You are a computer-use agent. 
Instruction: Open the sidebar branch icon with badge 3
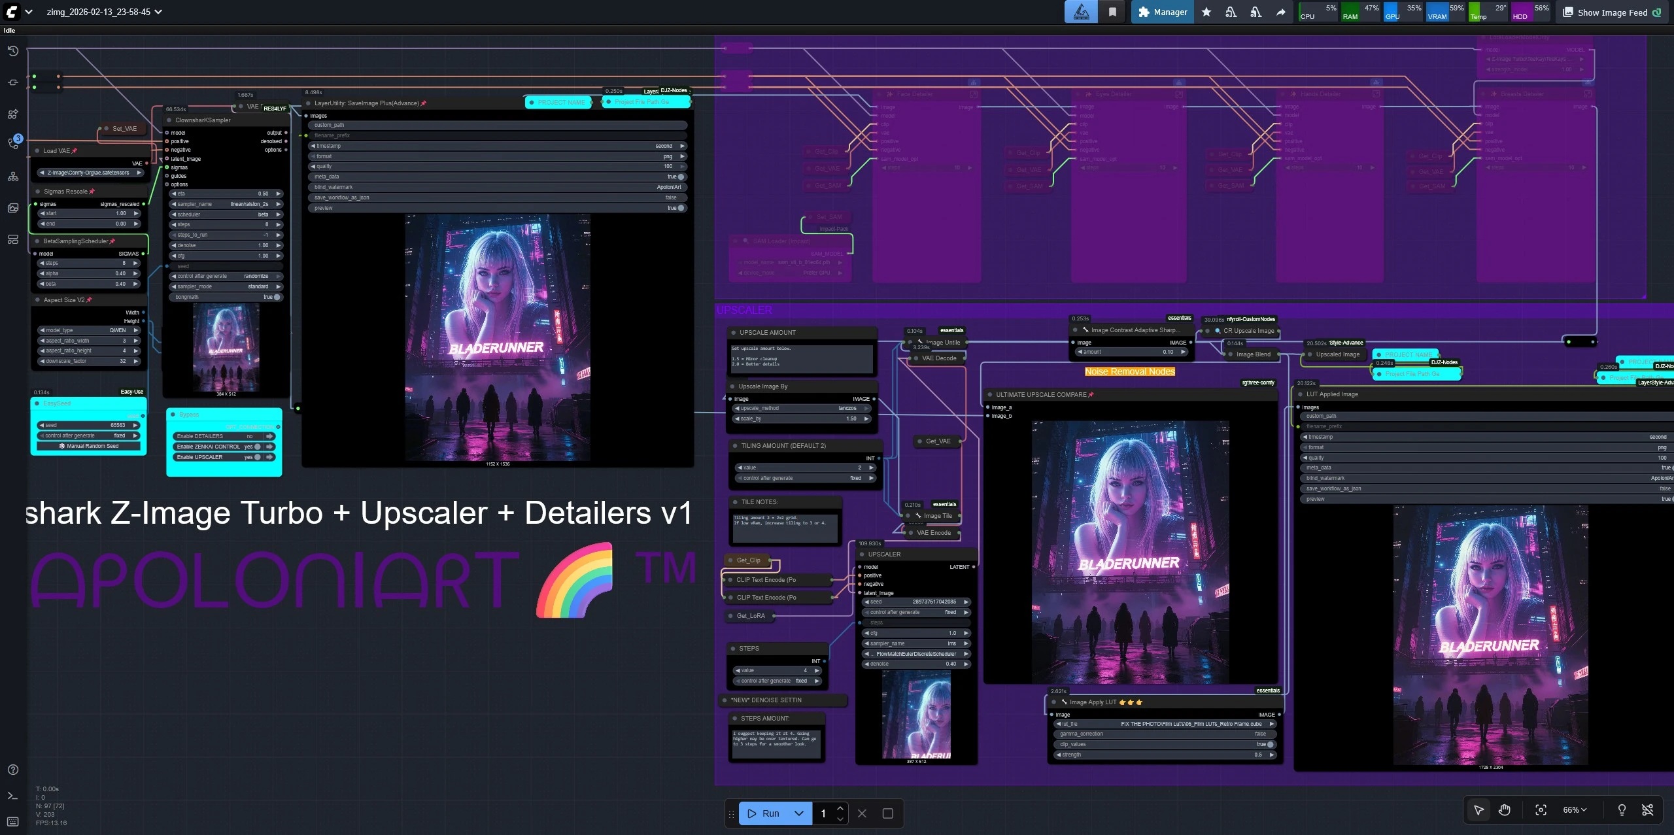[13, 143]
